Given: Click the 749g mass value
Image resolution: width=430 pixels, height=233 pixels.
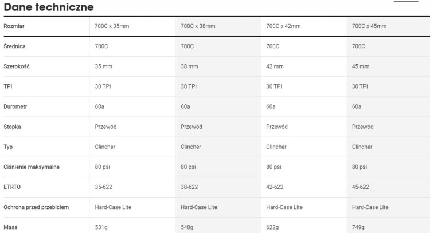Looking at the screenshot, I should [358, 227].
